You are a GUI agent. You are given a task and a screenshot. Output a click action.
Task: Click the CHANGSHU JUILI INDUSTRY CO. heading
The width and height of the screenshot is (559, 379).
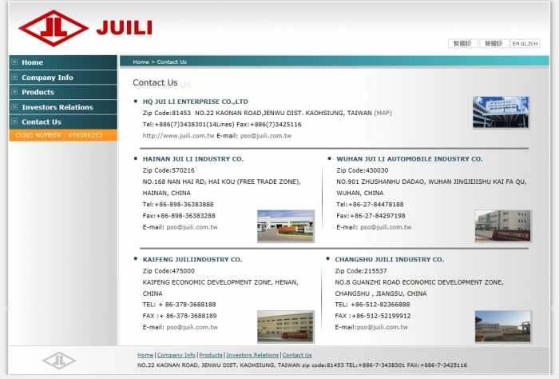point(390,259)
